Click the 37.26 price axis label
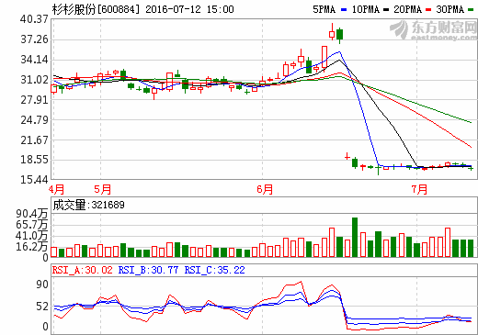The width and height of the screenshot is (478, 335). [34, 39]
